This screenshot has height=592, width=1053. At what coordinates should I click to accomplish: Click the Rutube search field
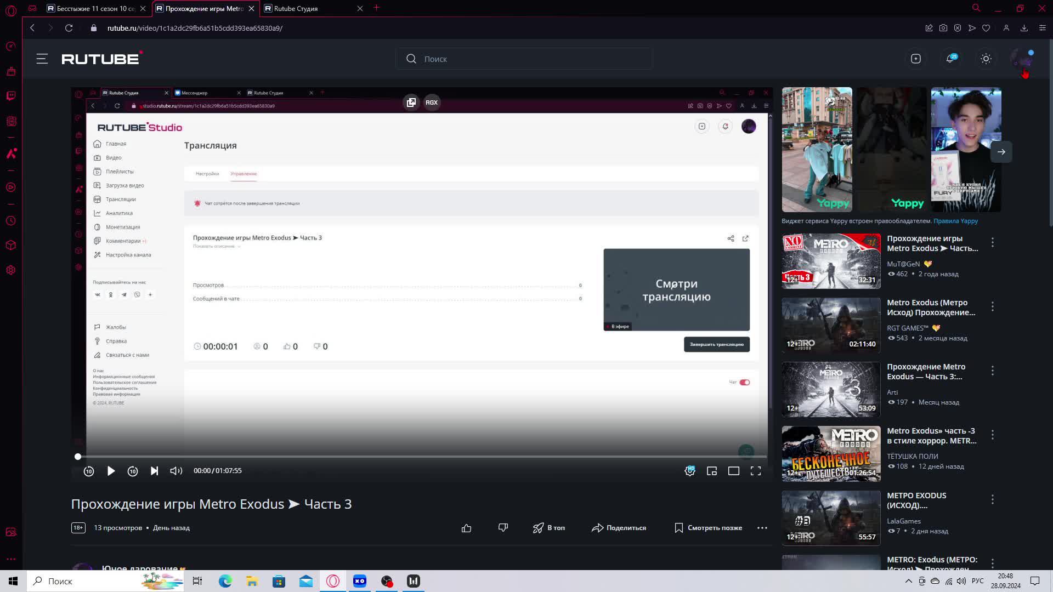524,59
